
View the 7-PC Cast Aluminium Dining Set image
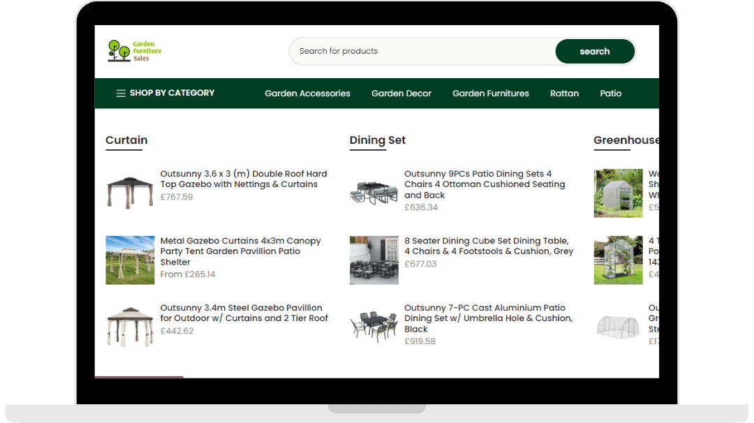coord(374,326)
